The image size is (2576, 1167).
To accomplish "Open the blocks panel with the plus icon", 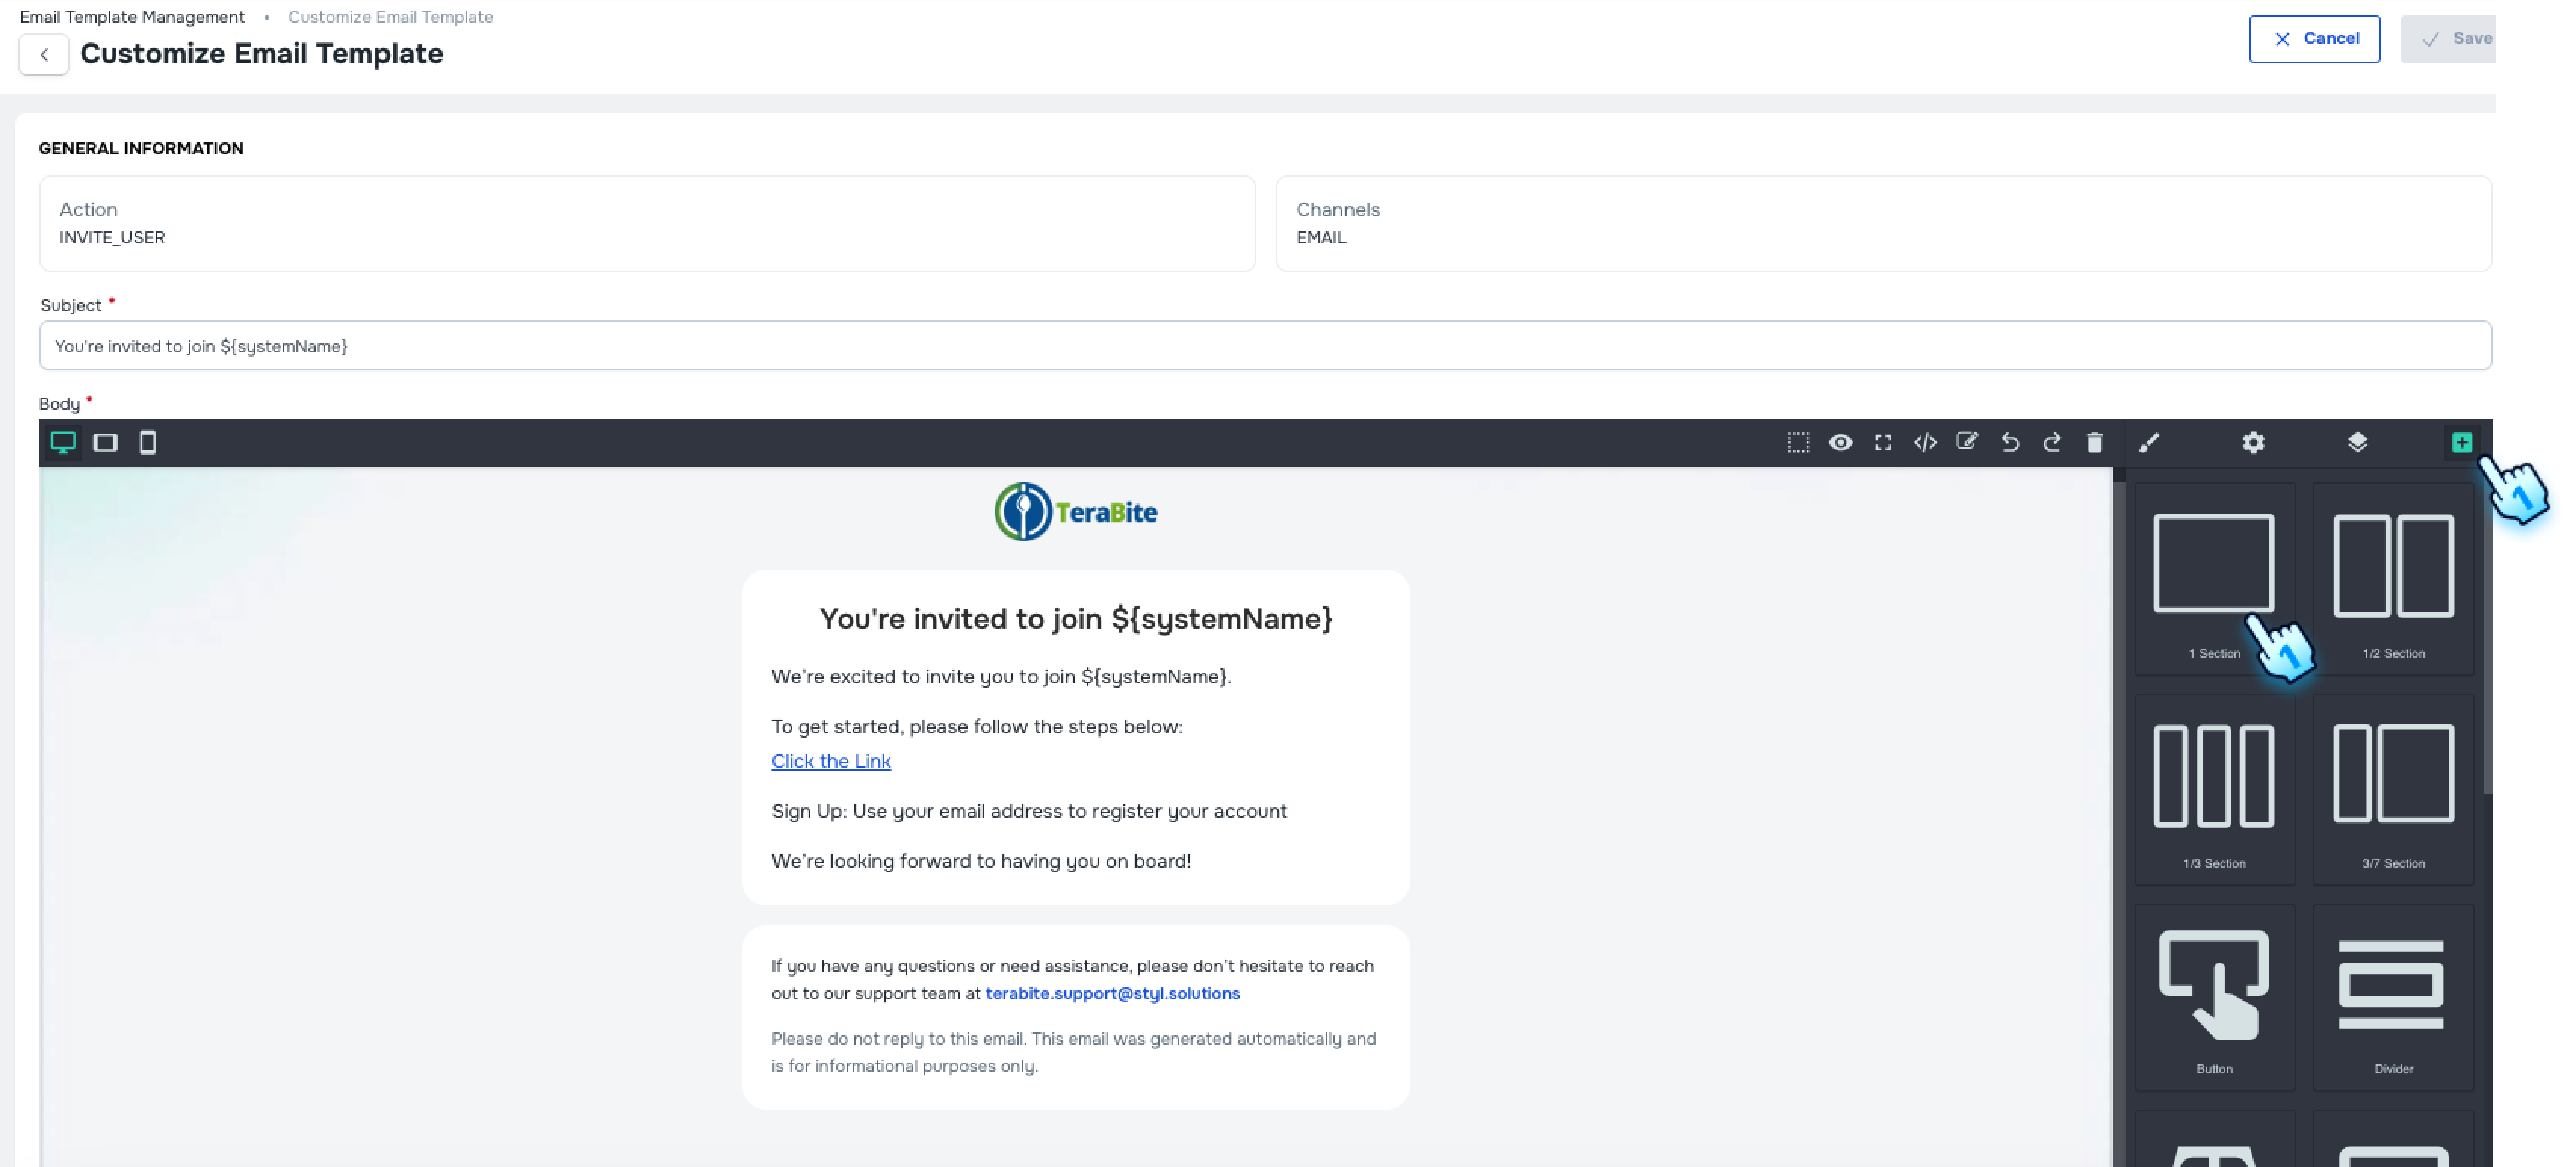I will 2462,442.
